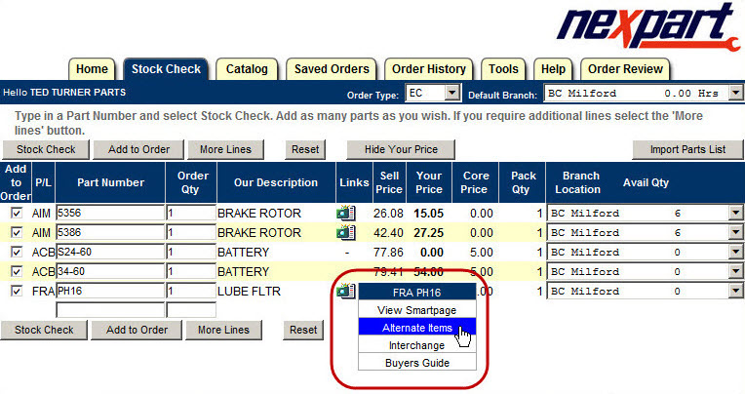Choose Alternate Items from popup menu
Image resolution: width=745 pixels, height=394 pixels.
417,328
